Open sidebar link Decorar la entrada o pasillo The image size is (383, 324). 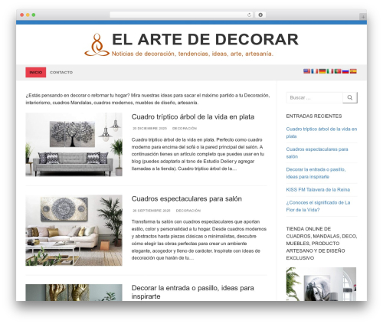pyautogui.click(x=316, y=173)
